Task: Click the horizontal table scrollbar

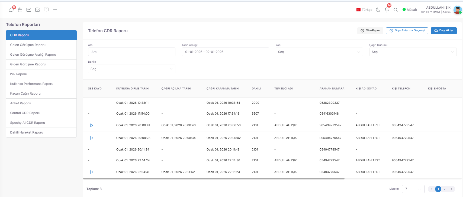Action: pyautogui.click(x=214, y=179)
